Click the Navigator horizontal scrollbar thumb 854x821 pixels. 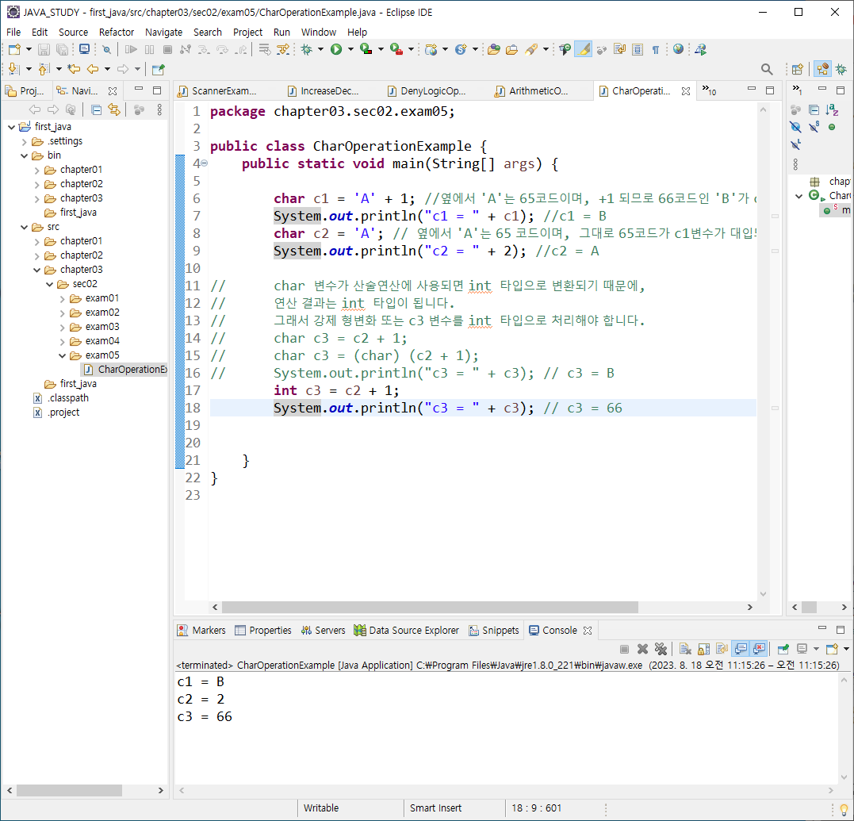tap(69, 790)
